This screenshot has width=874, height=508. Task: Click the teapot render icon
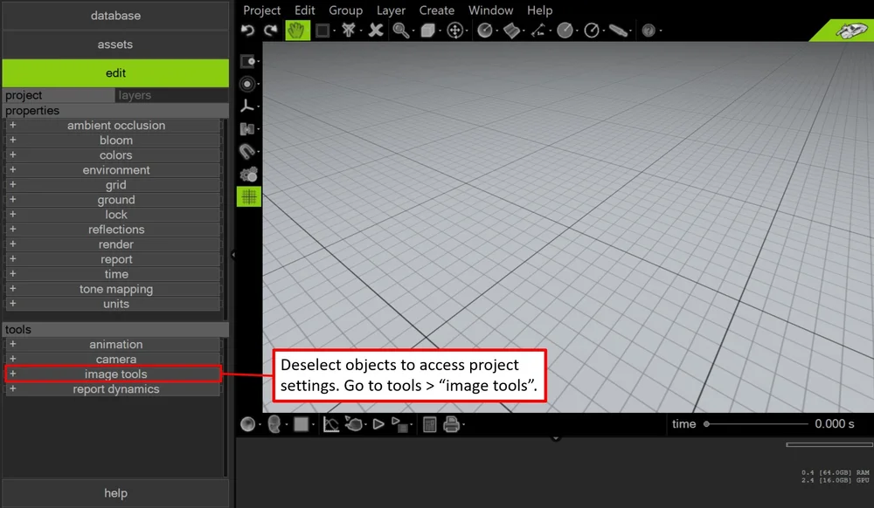pos(353,424)
